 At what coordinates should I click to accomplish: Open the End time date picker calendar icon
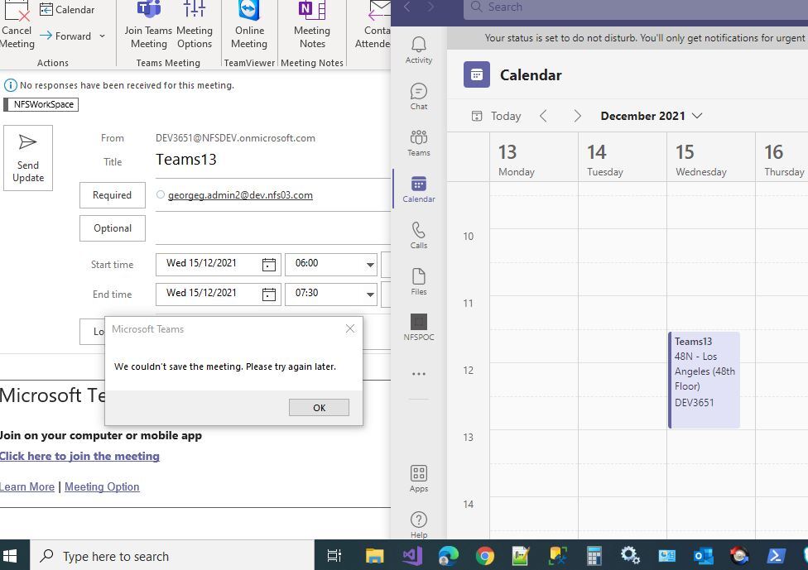point(269,295)
